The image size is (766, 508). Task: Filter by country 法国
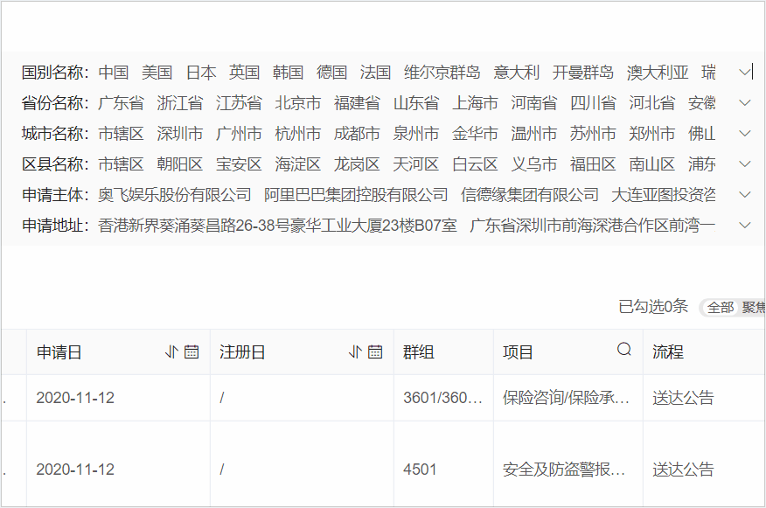coord(375,73)
